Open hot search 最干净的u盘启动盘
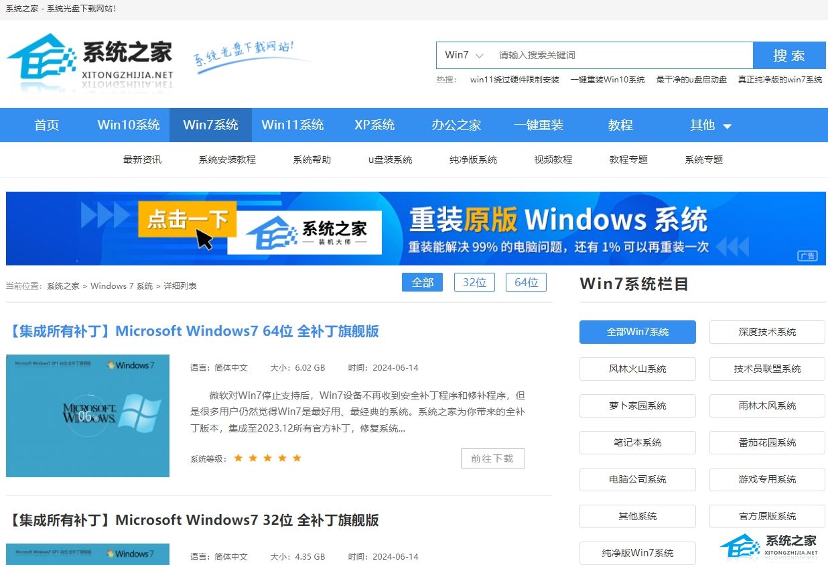Viewport: 828px width, 565px height. [691, 80]
